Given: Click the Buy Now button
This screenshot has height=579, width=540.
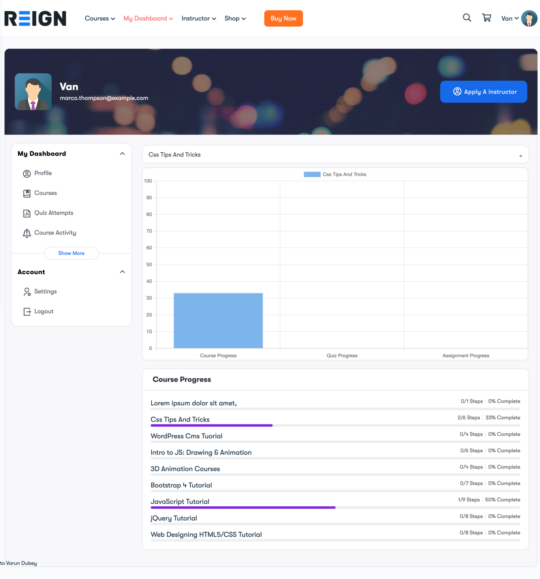Looking at the screenshot, I should pyautogui.click(x=283, y=18).
